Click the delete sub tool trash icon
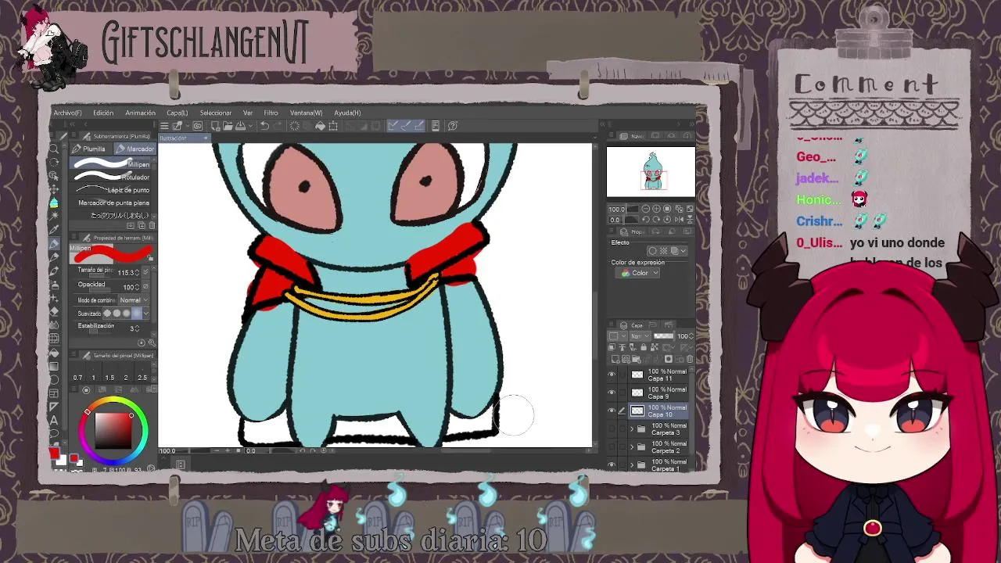This screenshot has height=563, width=1001. [x=152, y=225]
